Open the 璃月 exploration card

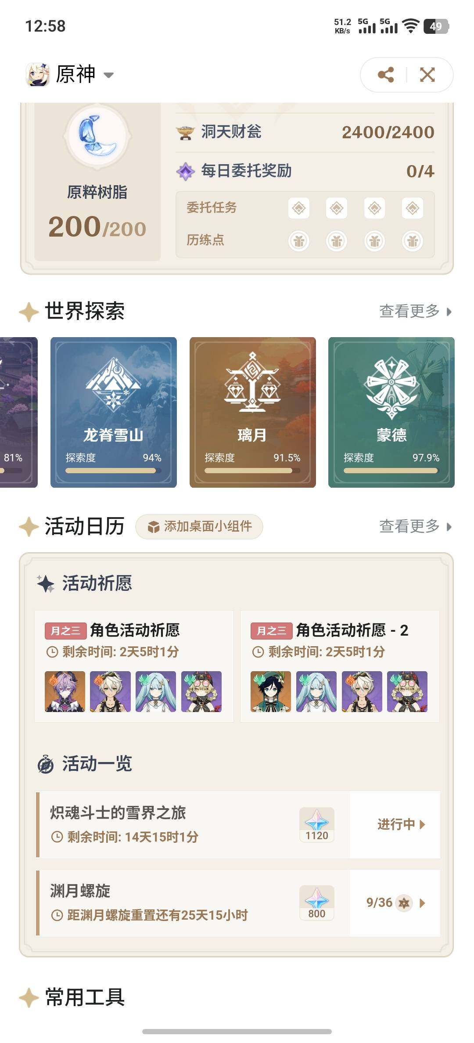(x=253, y=412)
